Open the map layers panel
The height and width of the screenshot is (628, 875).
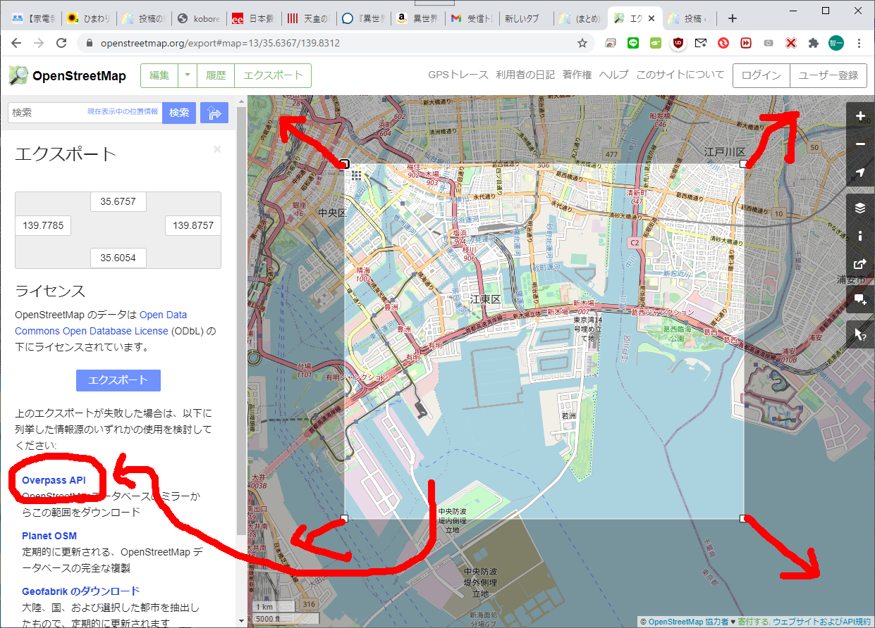(x=860, y=208)
